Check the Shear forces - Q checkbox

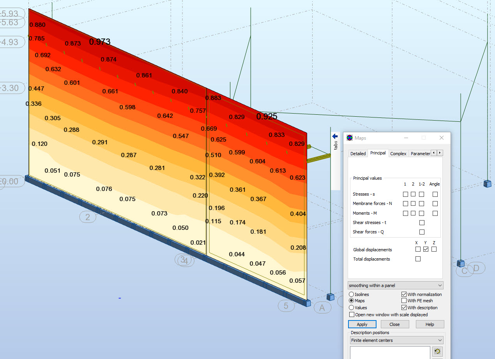click(422, 231)
